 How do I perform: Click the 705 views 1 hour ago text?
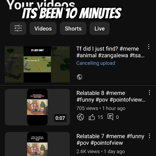tap(101, 108)
